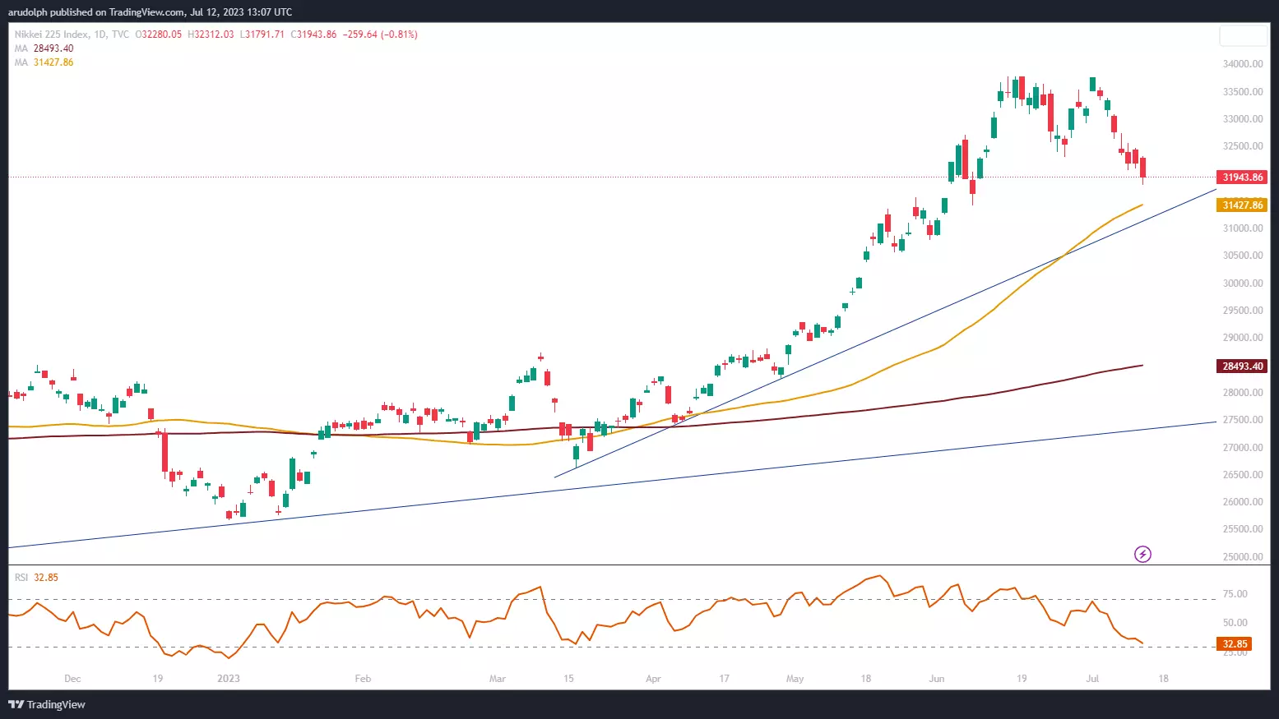Click the 30000.00 price axis label

pyautogui.click(x=1243, y=283)
